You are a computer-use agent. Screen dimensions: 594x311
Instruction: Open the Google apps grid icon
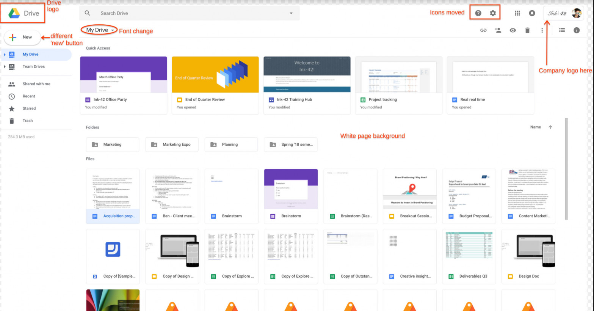click(x=517, y=13)
